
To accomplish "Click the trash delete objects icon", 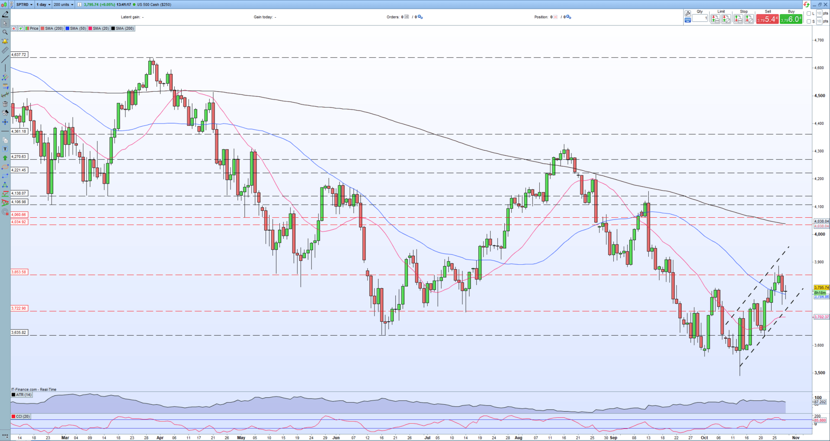I will tap(5, 104).
